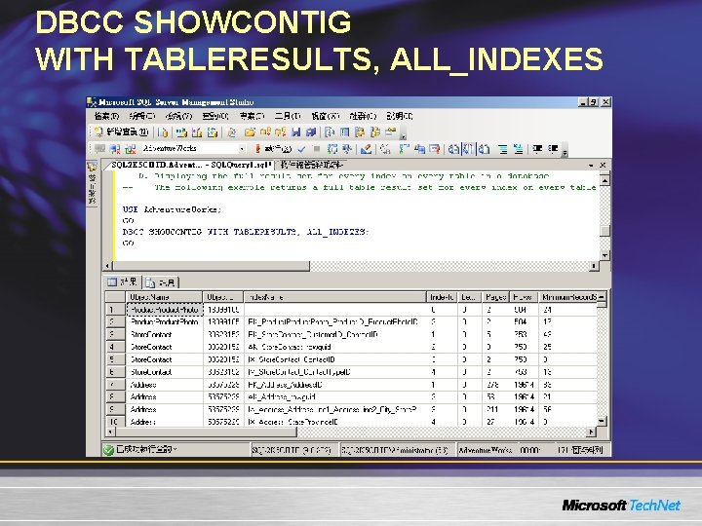Click the Rows column header

tap(523, 297)
